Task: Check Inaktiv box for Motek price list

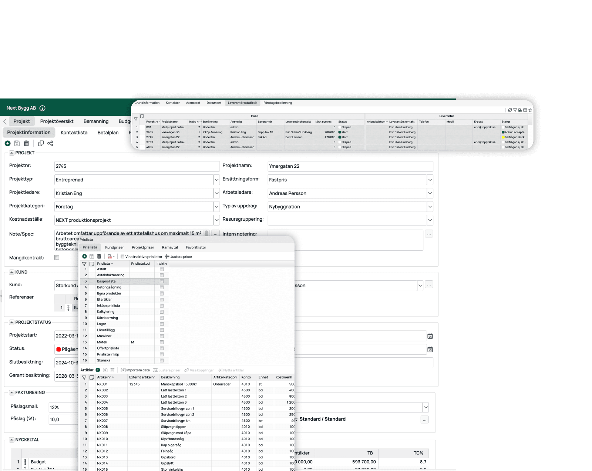Action: coord(162,342)
